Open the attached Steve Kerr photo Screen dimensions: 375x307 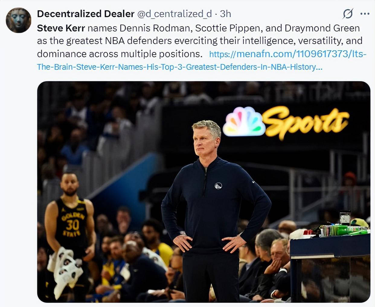204,192
